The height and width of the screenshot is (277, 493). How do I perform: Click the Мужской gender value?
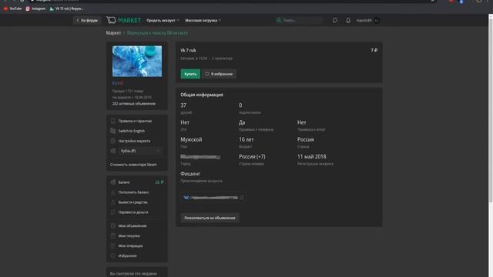click(191, 139)
